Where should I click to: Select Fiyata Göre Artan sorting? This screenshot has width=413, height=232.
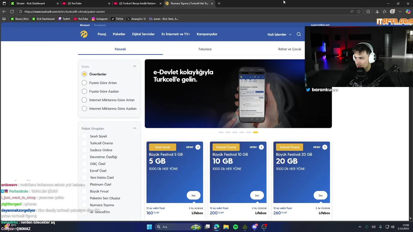(x=84, y=83)
